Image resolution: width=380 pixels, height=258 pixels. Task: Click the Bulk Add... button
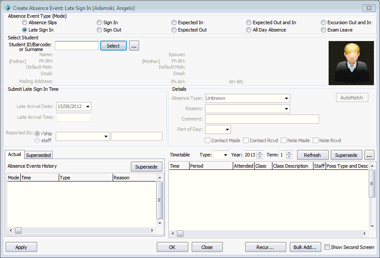[305, 247]
